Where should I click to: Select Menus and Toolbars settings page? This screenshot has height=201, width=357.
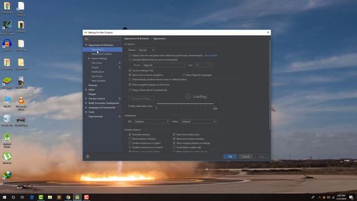click(102, 54)
